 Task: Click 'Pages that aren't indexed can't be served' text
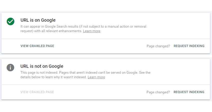(90, 73)
